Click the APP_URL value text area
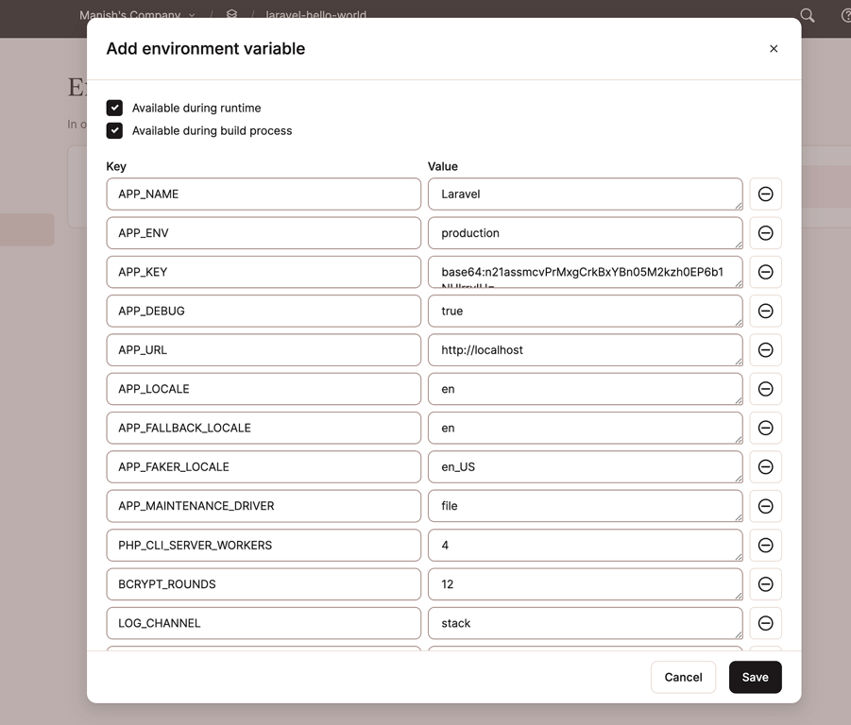Image resolution: width=851 pixels, height=725 pixels. coord(585,350)
